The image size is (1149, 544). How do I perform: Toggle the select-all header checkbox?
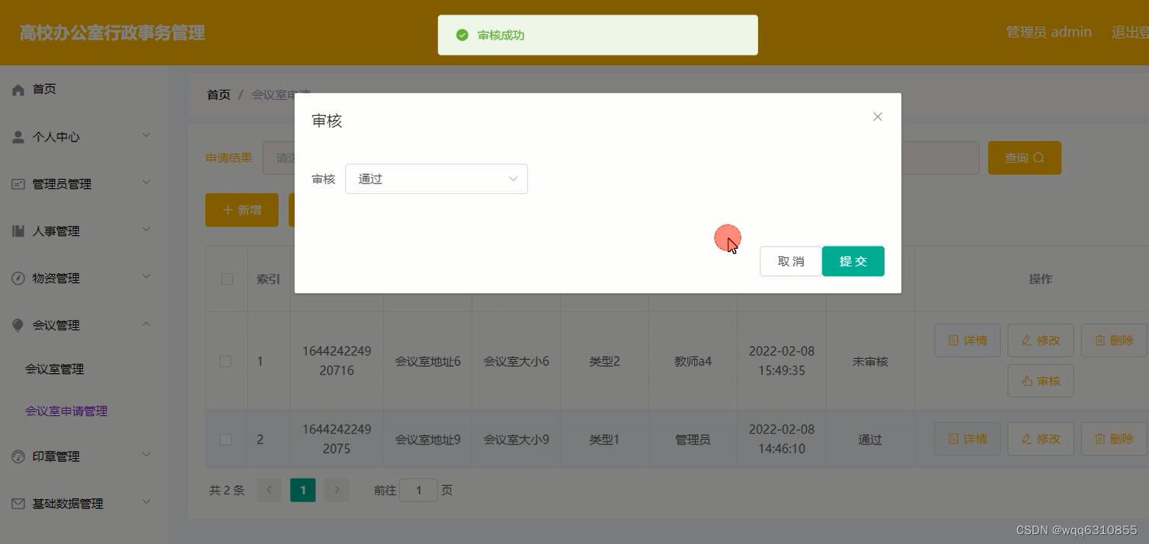click(x=227, y=279)
